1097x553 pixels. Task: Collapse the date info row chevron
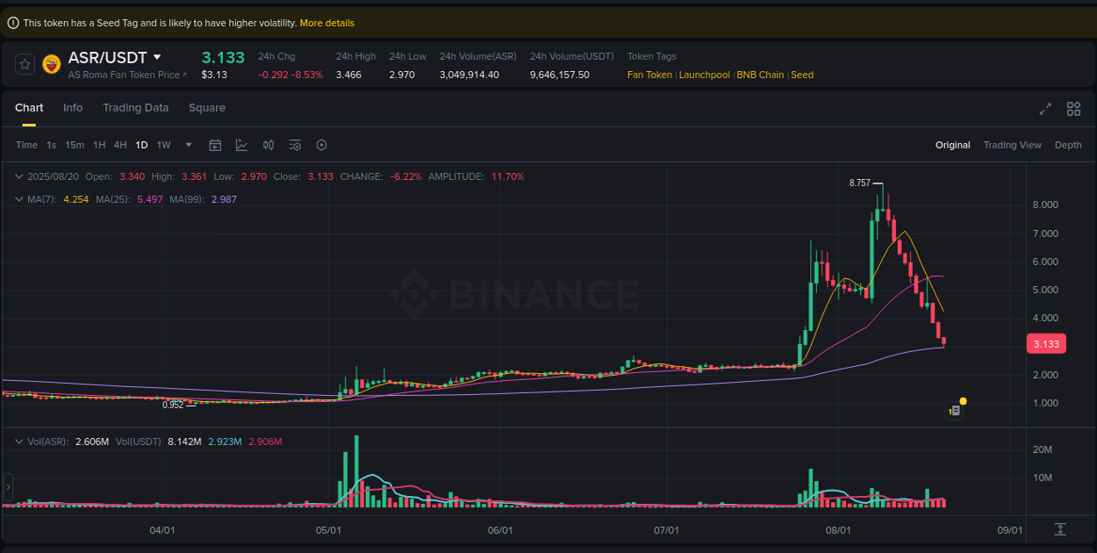tap(18, 176)
